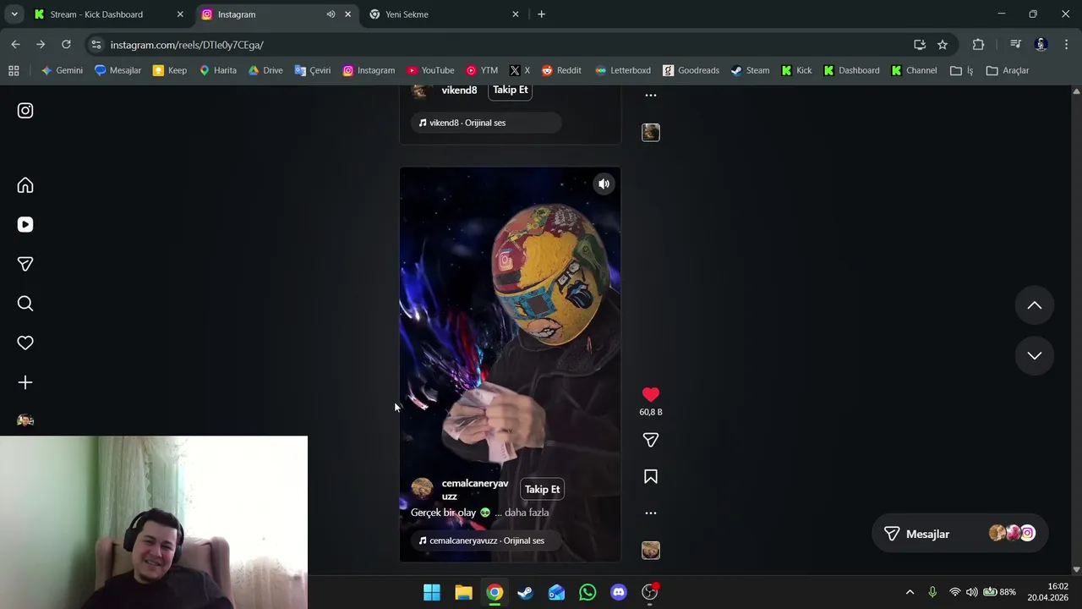This screenshot has height=609, width=1082.
Task: Create new post plus icon in sidebar
Action: 25,382
